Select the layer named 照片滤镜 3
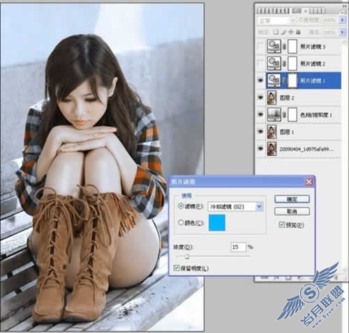This screenshot has width=349, height=333. click(x=313, y=47)
